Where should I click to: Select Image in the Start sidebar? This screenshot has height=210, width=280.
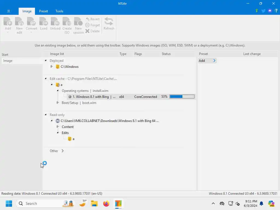pos(22,61)
